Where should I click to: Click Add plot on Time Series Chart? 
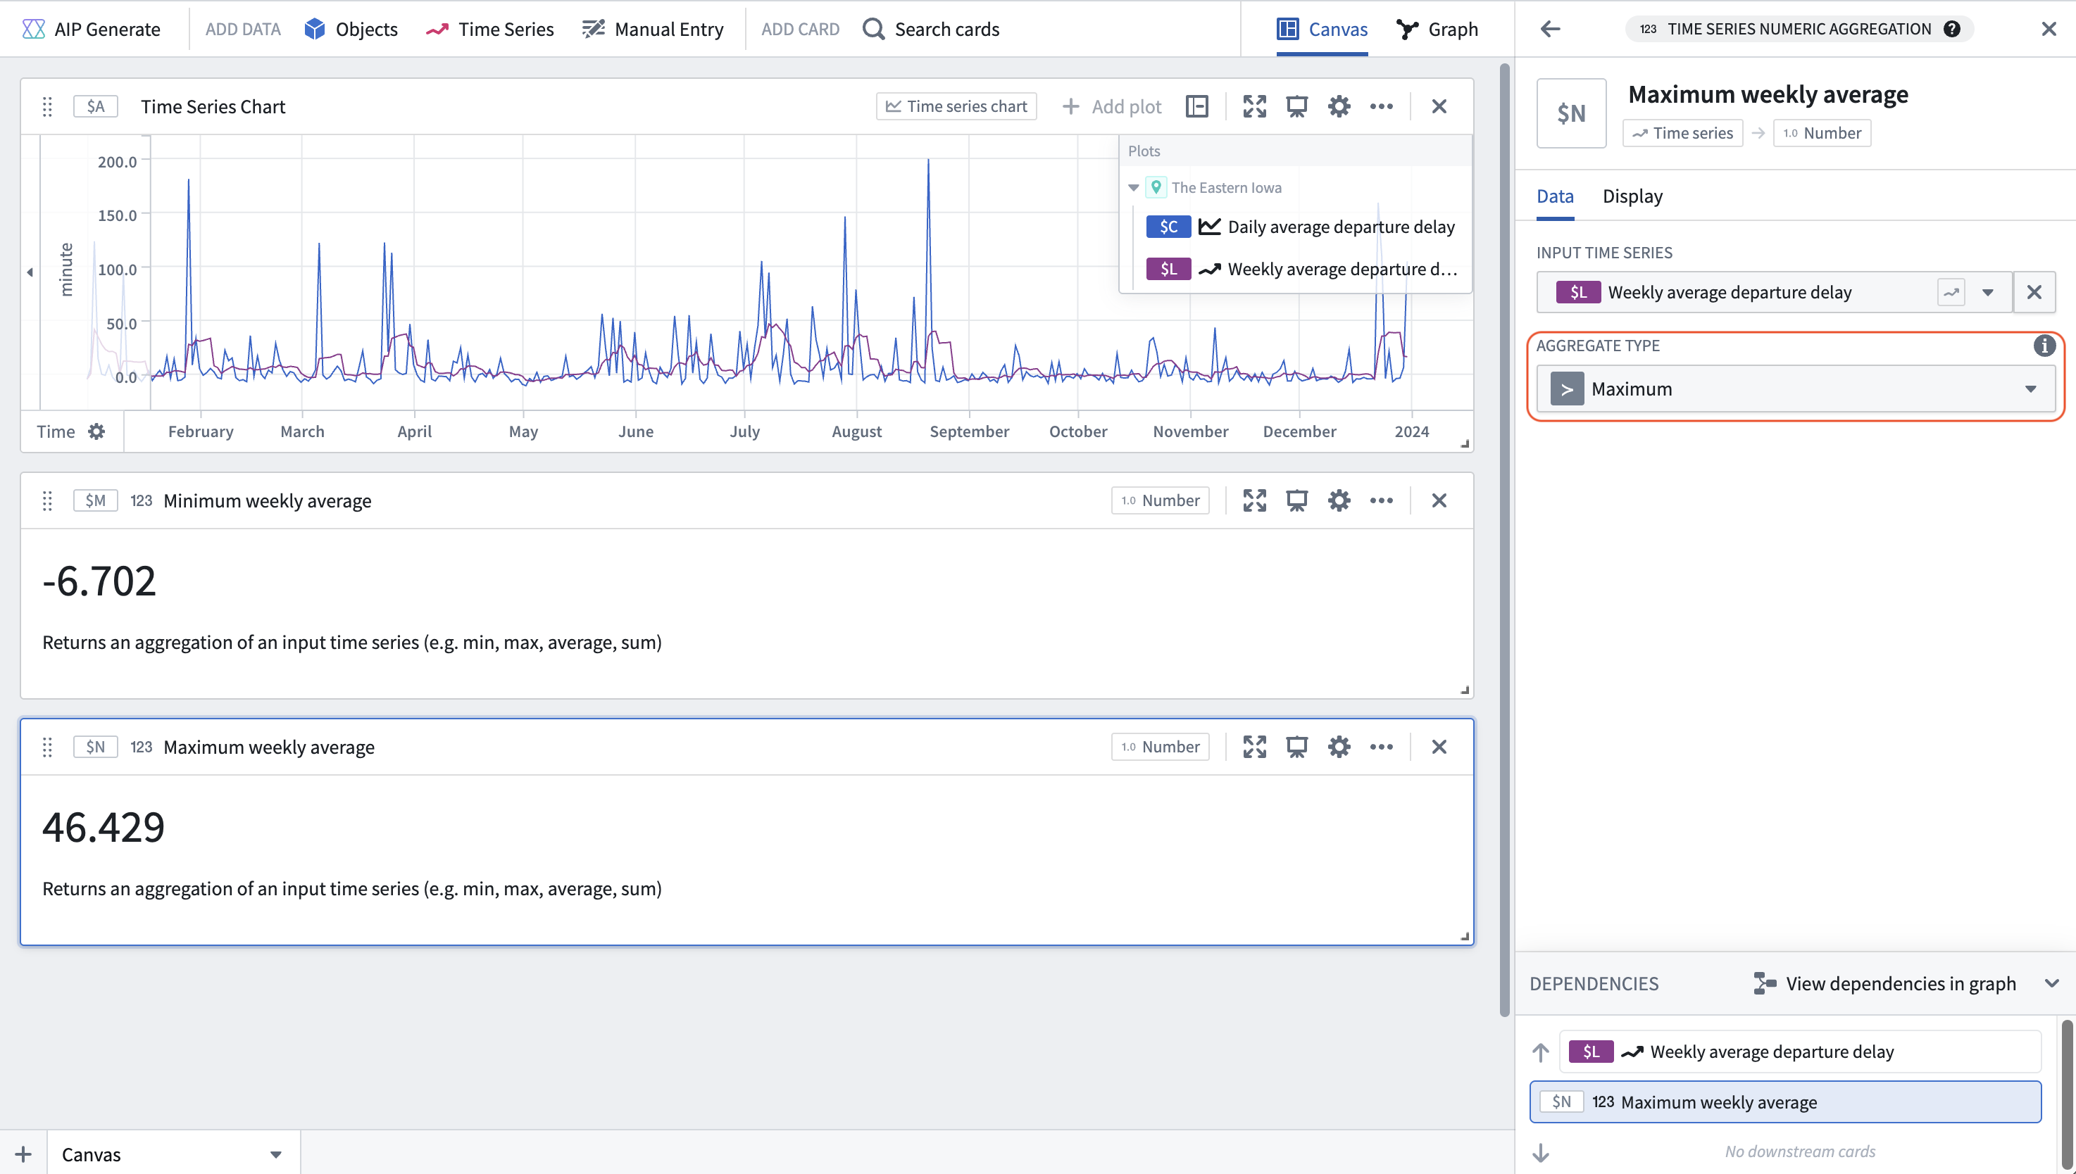[1111, 106]
